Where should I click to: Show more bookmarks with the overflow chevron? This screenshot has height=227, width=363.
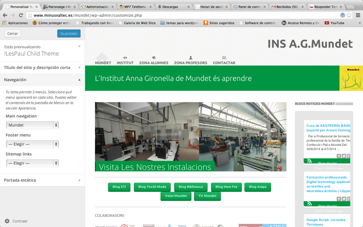tap(359, 23)
